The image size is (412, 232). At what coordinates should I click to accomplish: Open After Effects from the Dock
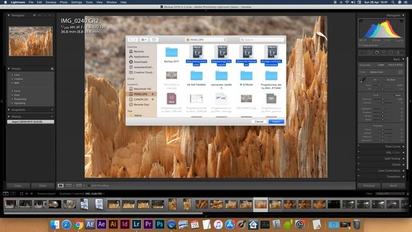[x=102, y=224]
